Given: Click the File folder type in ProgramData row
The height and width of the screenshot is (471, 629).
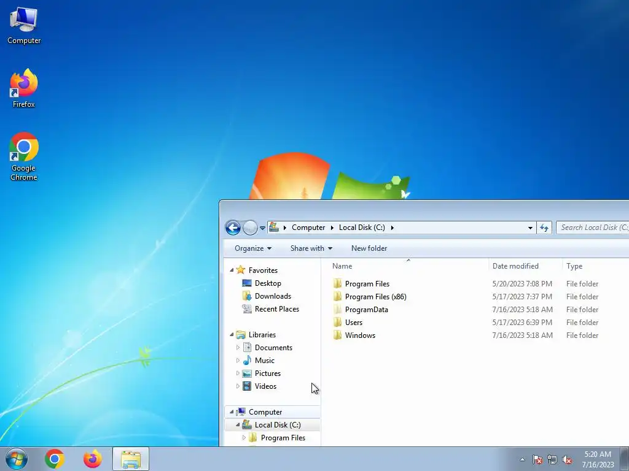Looking at the screenshot, I should (582, 310).
